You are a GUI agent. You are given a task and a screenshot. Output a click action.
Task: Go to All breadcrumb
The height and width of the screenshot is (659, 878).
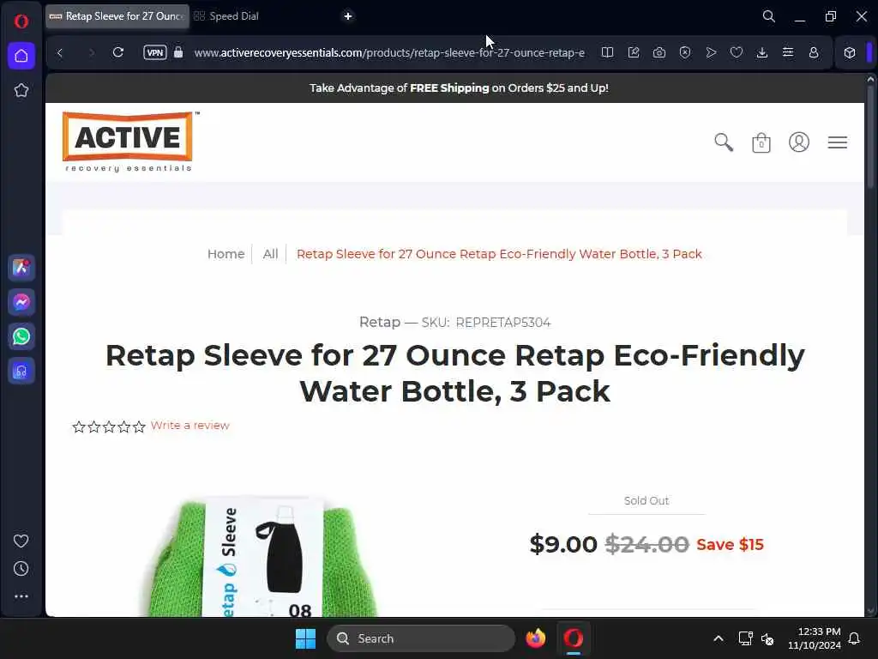pos(270,254)
